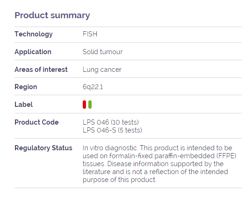The width and height of the screenshot is (251, 203).
Task: Click the 6q22.1 region value
Action: pyautogui.click(x=93, y=87)
